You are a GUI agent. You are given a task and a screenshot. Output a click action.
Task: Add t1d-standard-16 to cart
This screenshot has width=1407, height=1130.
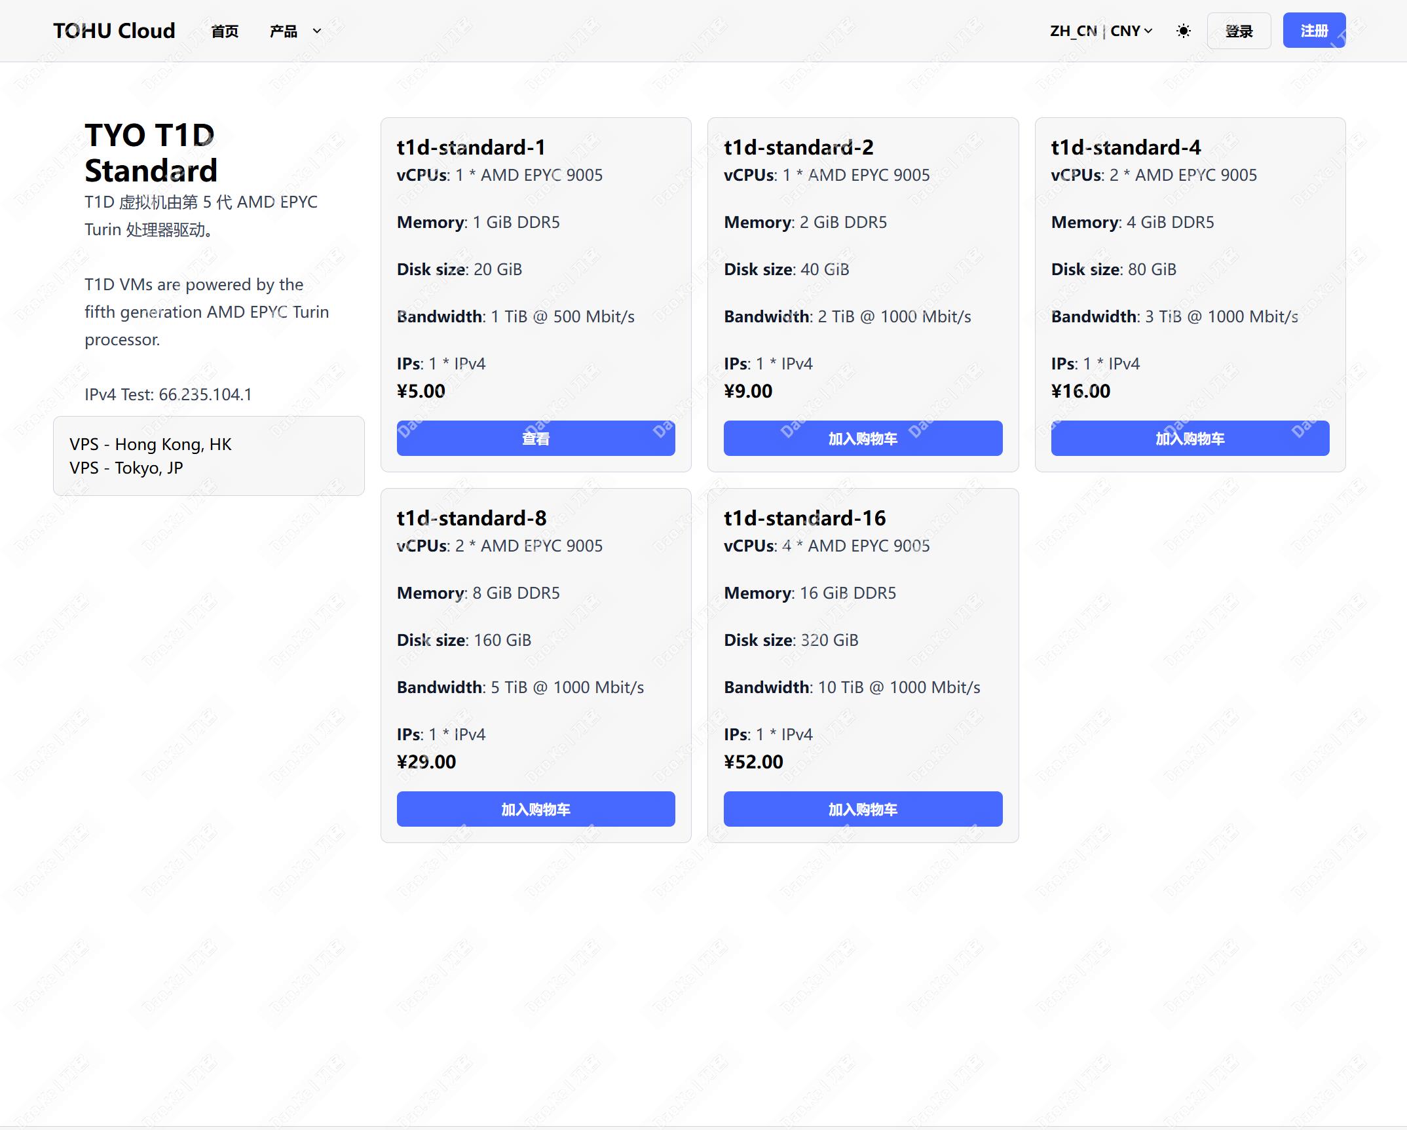(x=862, y=809)
